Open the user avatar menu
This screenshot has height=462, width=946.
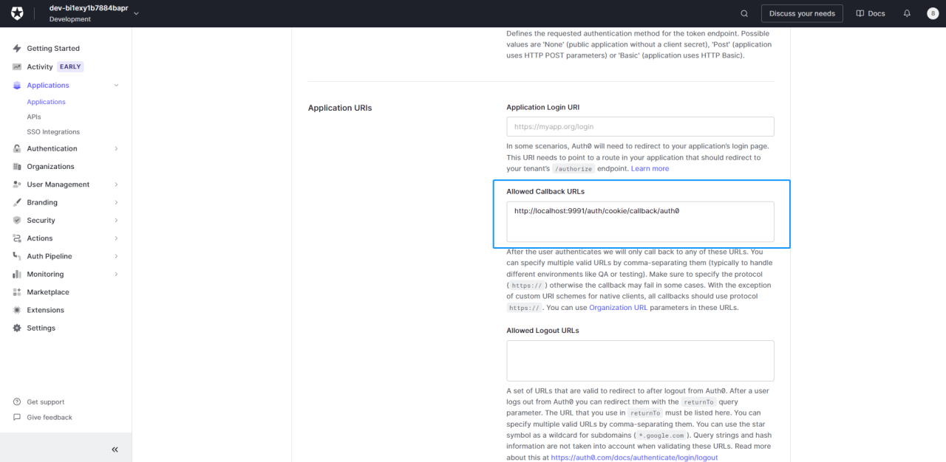tap(932, 13)
